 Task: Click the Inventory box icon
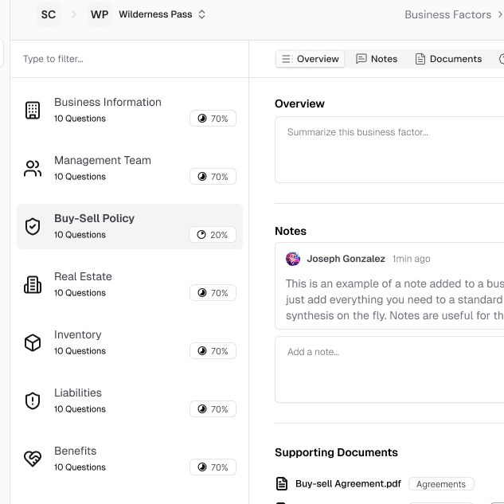pyautogui.click(x=33, y=343)
